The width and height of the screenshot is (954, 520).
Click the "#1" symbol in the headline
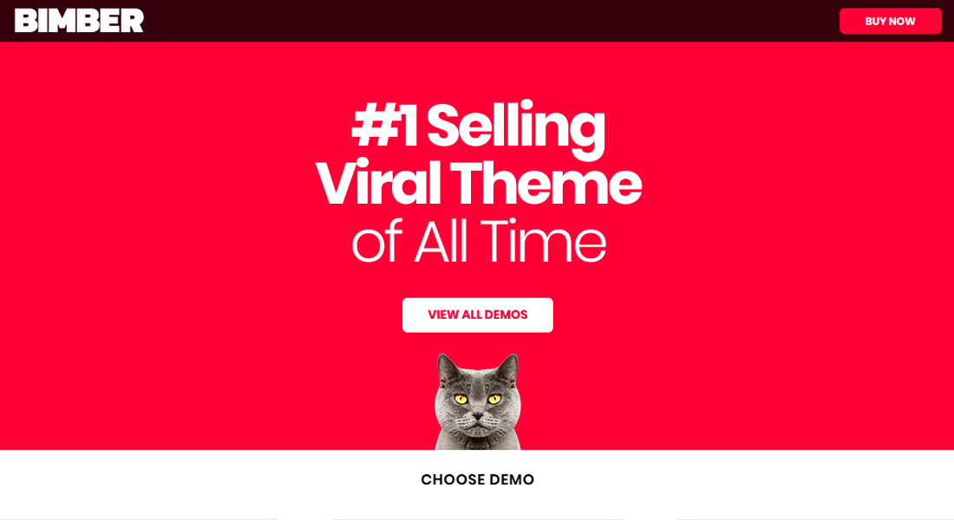384,127
